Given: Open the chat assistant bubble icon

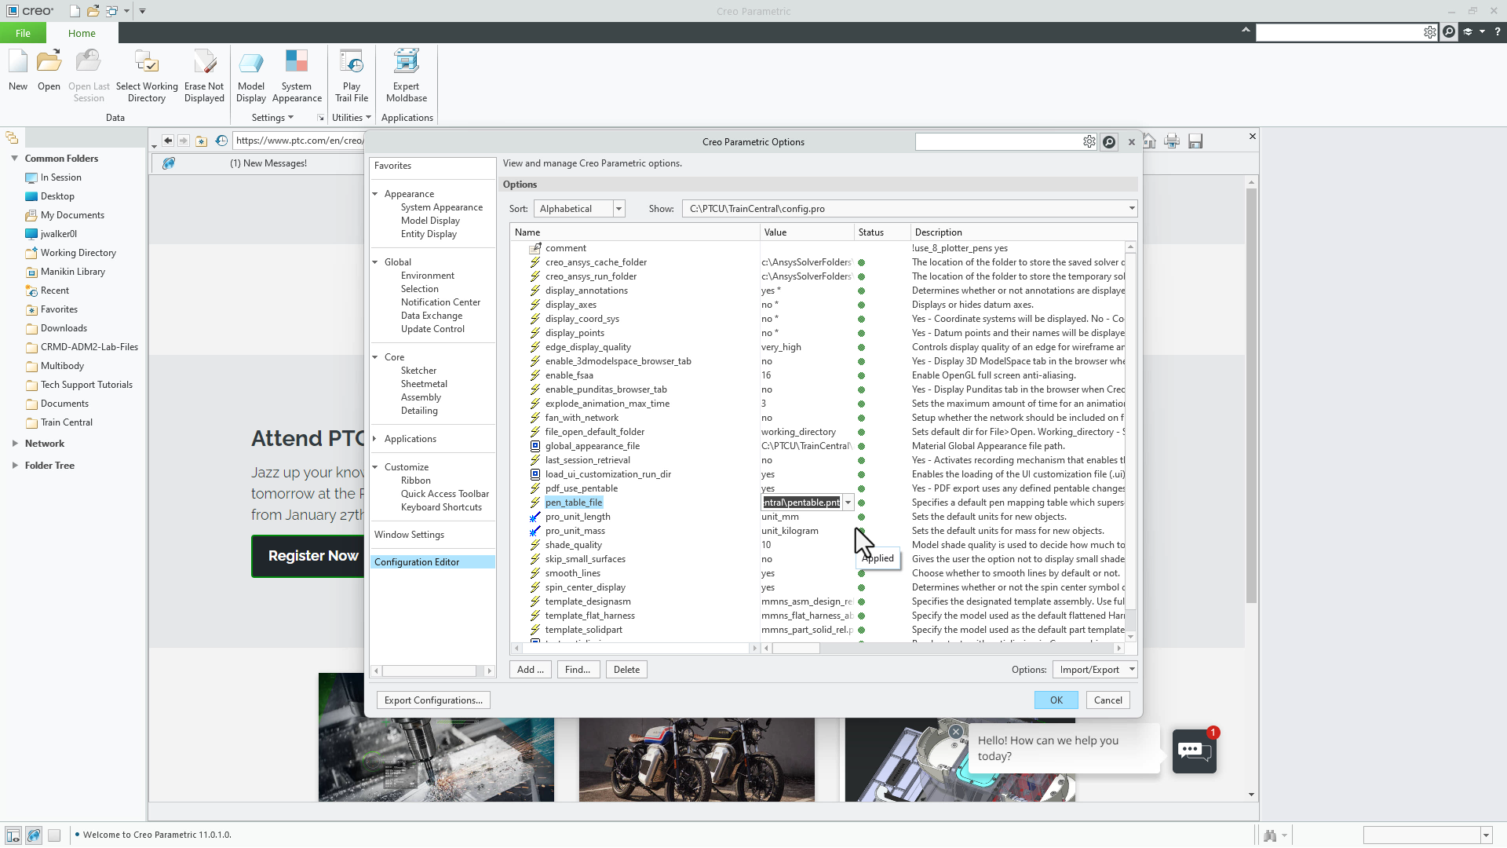Looking at the screenshot, I should click(x=1194, y=751).
